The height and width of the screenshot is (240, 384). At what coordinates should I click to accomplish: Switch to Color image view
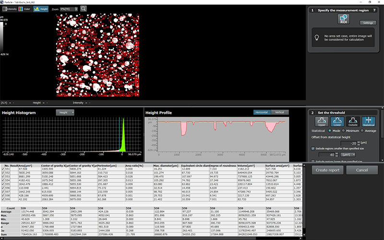coord(24,9)
